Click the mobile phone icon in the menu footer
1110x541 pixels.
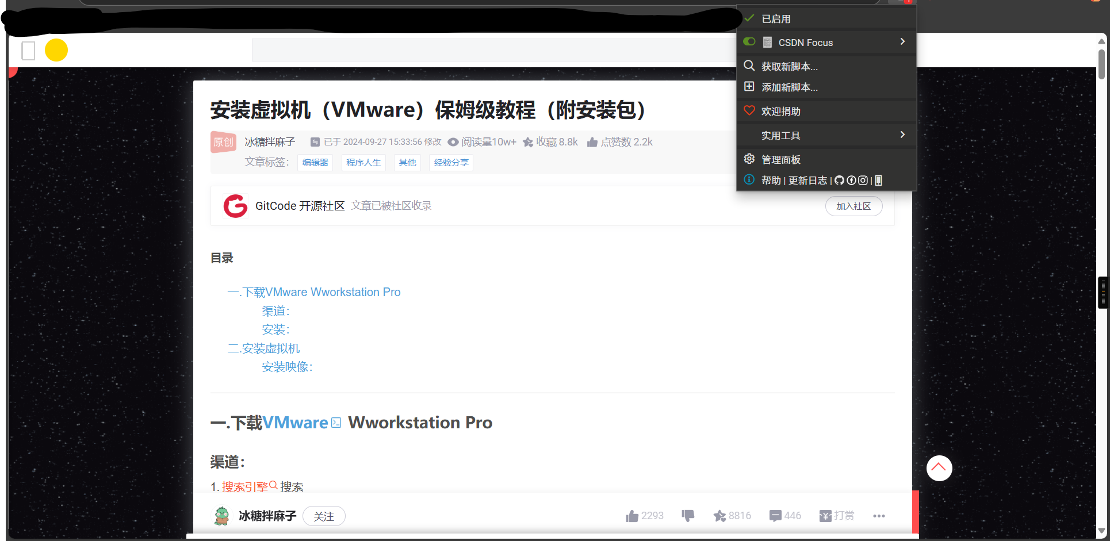[x=878, y=181]
